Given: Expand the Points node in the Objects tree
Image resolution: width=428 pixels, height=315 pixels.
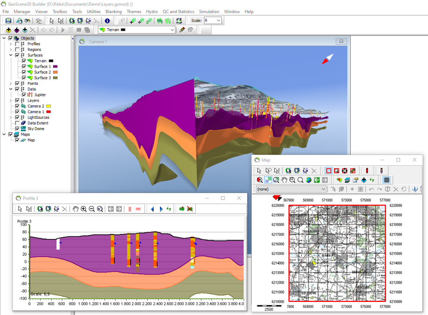Looking at the screenshot, I should (10, 83).
